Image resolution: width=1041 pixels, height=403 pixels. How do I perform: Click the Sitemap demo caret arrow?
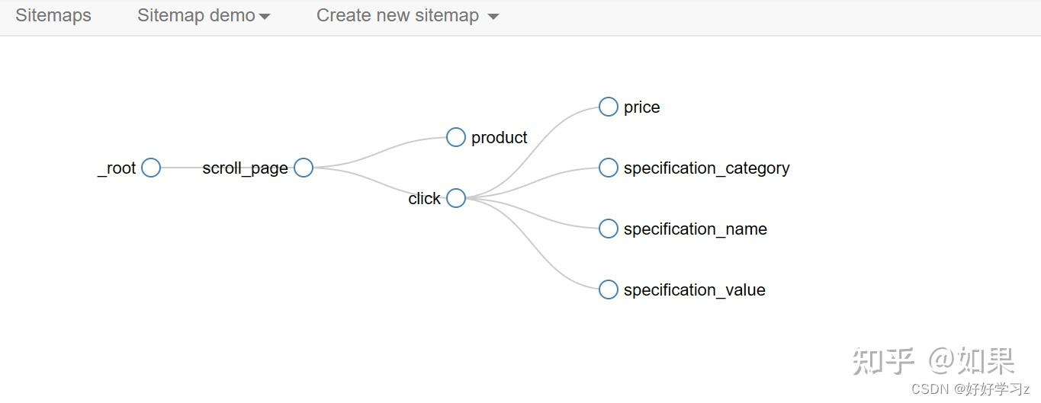click(x=265, y=17)
